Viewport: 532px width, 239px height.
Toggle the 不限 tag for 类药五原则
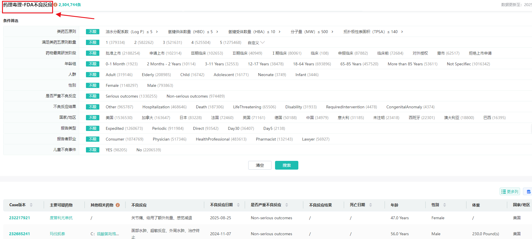point(93,32)
